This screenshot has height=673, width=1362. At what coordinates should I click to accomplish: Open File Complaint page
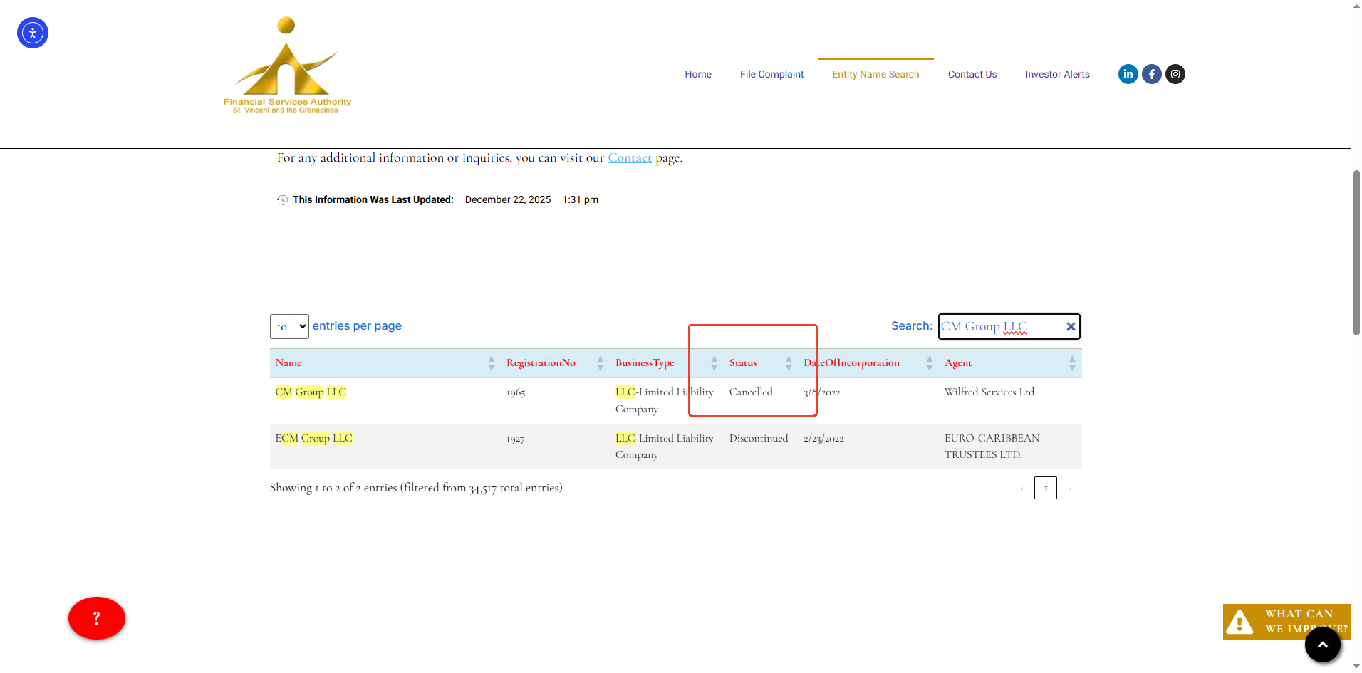coord(771,74)
